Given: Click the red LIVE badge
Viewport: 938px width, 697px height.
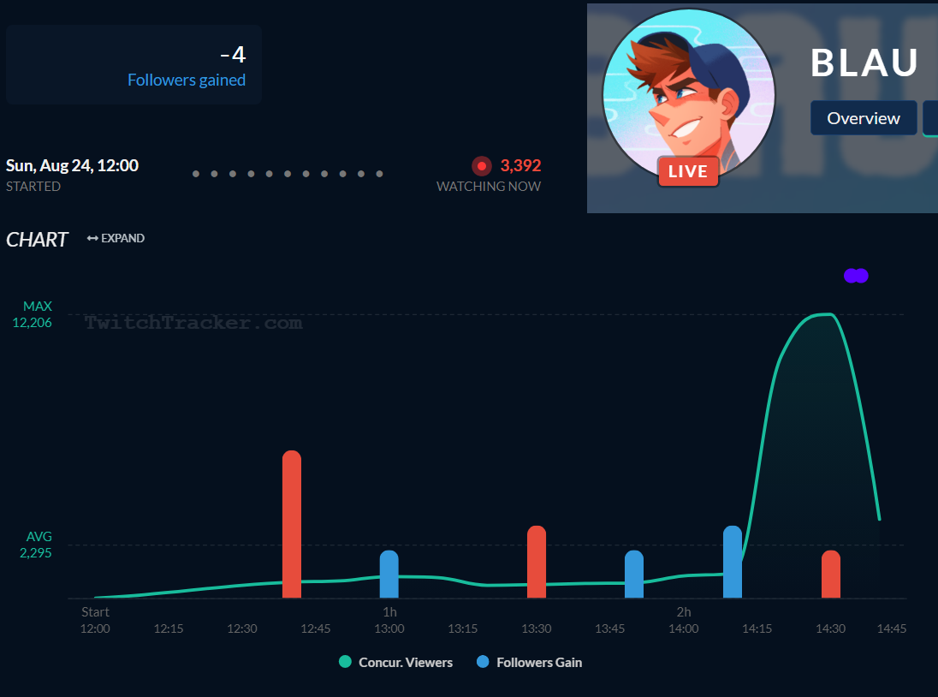Looking at the screenshot, I should [x=688, y=171].
